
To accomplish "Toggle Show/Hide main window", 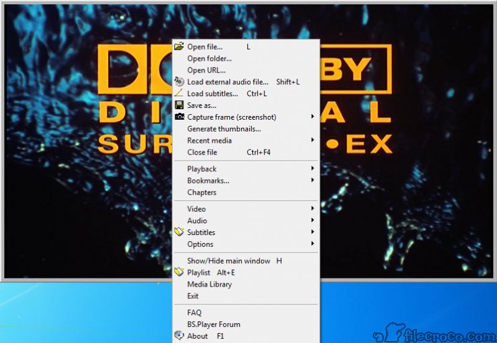I will (x=229, y=261).
